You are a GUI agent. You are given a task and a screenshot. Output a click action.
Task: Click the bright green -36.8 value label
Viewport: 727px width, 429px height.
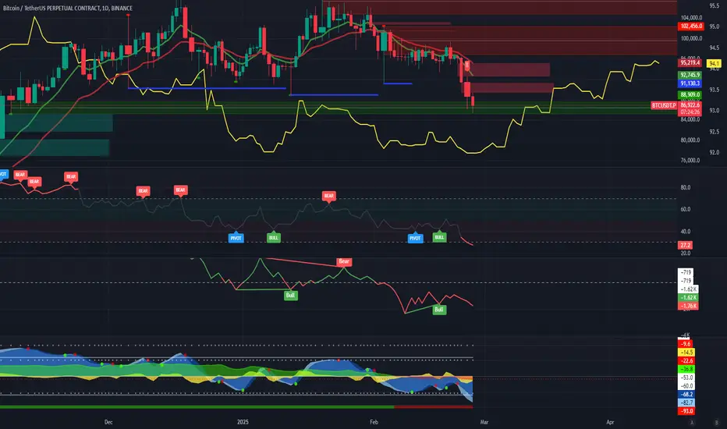point(686,369)
